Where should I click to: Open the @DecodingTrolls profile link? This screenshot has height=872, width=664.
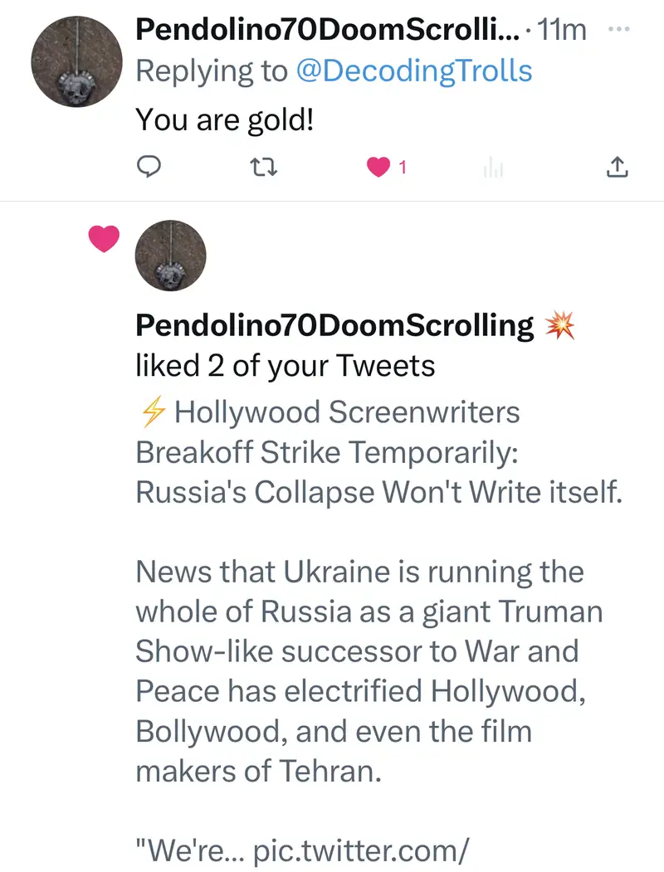tap(414, 71)
